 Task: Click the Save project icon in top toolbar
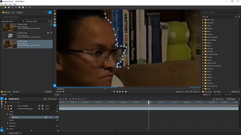click(x=9, y=7)
